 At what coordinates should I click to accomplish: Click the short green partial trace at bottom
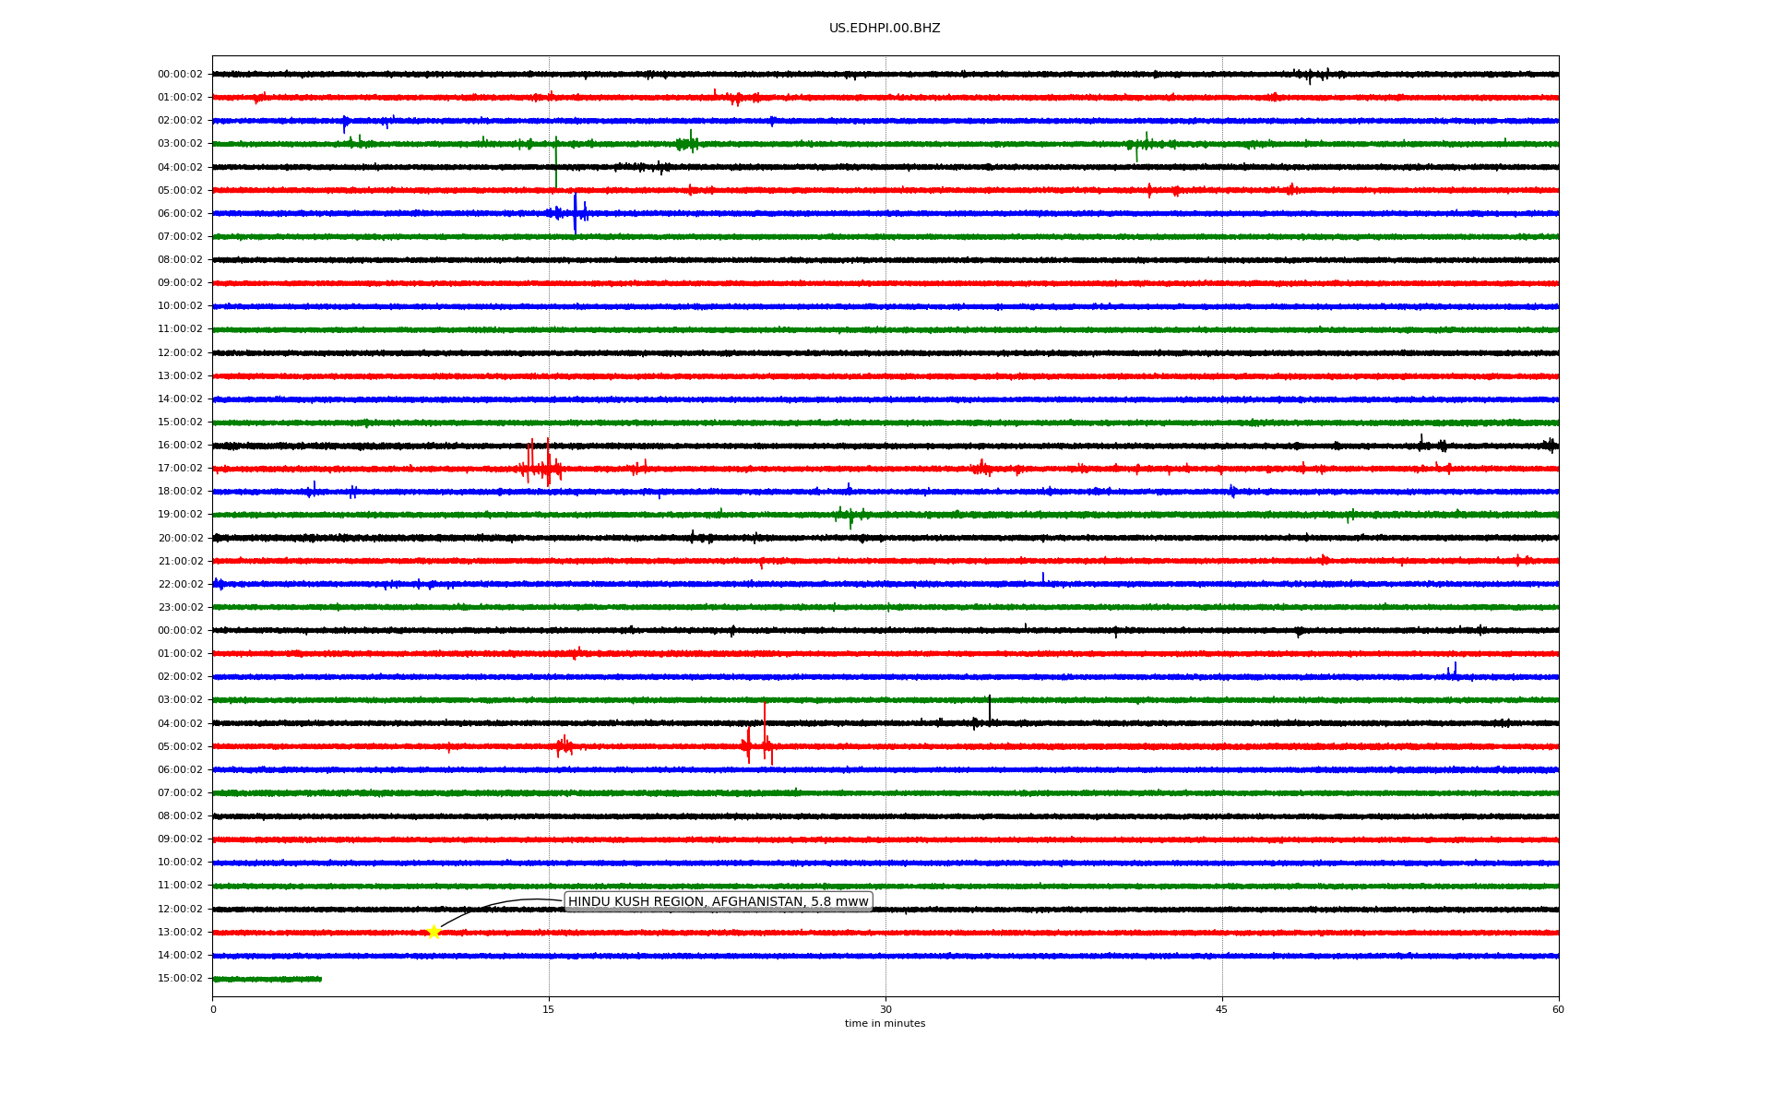point(267,979)
